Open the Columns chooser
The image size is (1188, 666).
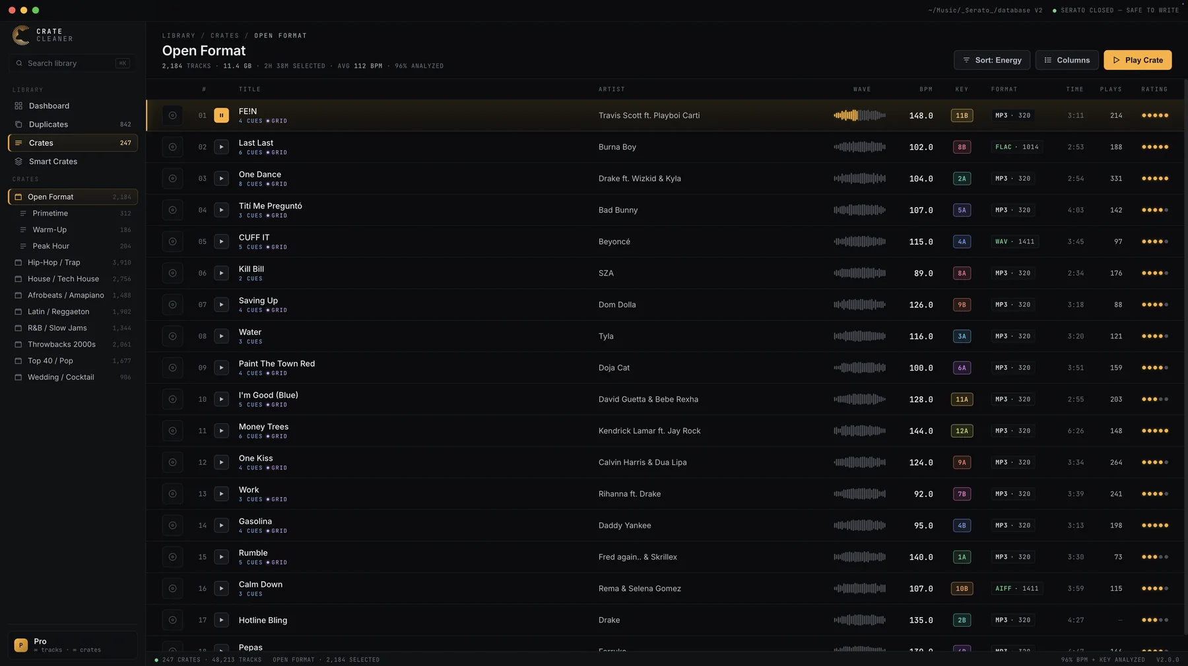coord(1067,60)
